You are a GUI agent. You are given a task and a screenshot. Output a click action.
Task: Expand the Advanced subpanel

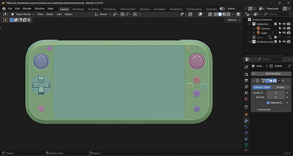(264, 110)
